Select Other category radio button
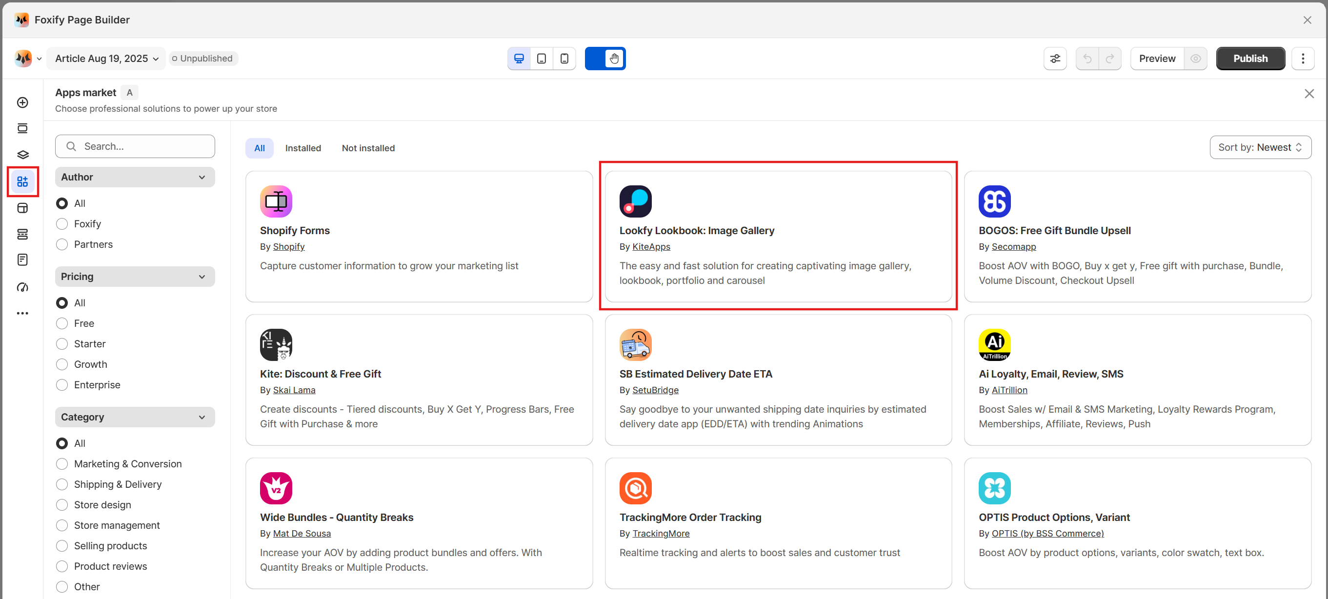1328x599 pixels. pos(62,587)
